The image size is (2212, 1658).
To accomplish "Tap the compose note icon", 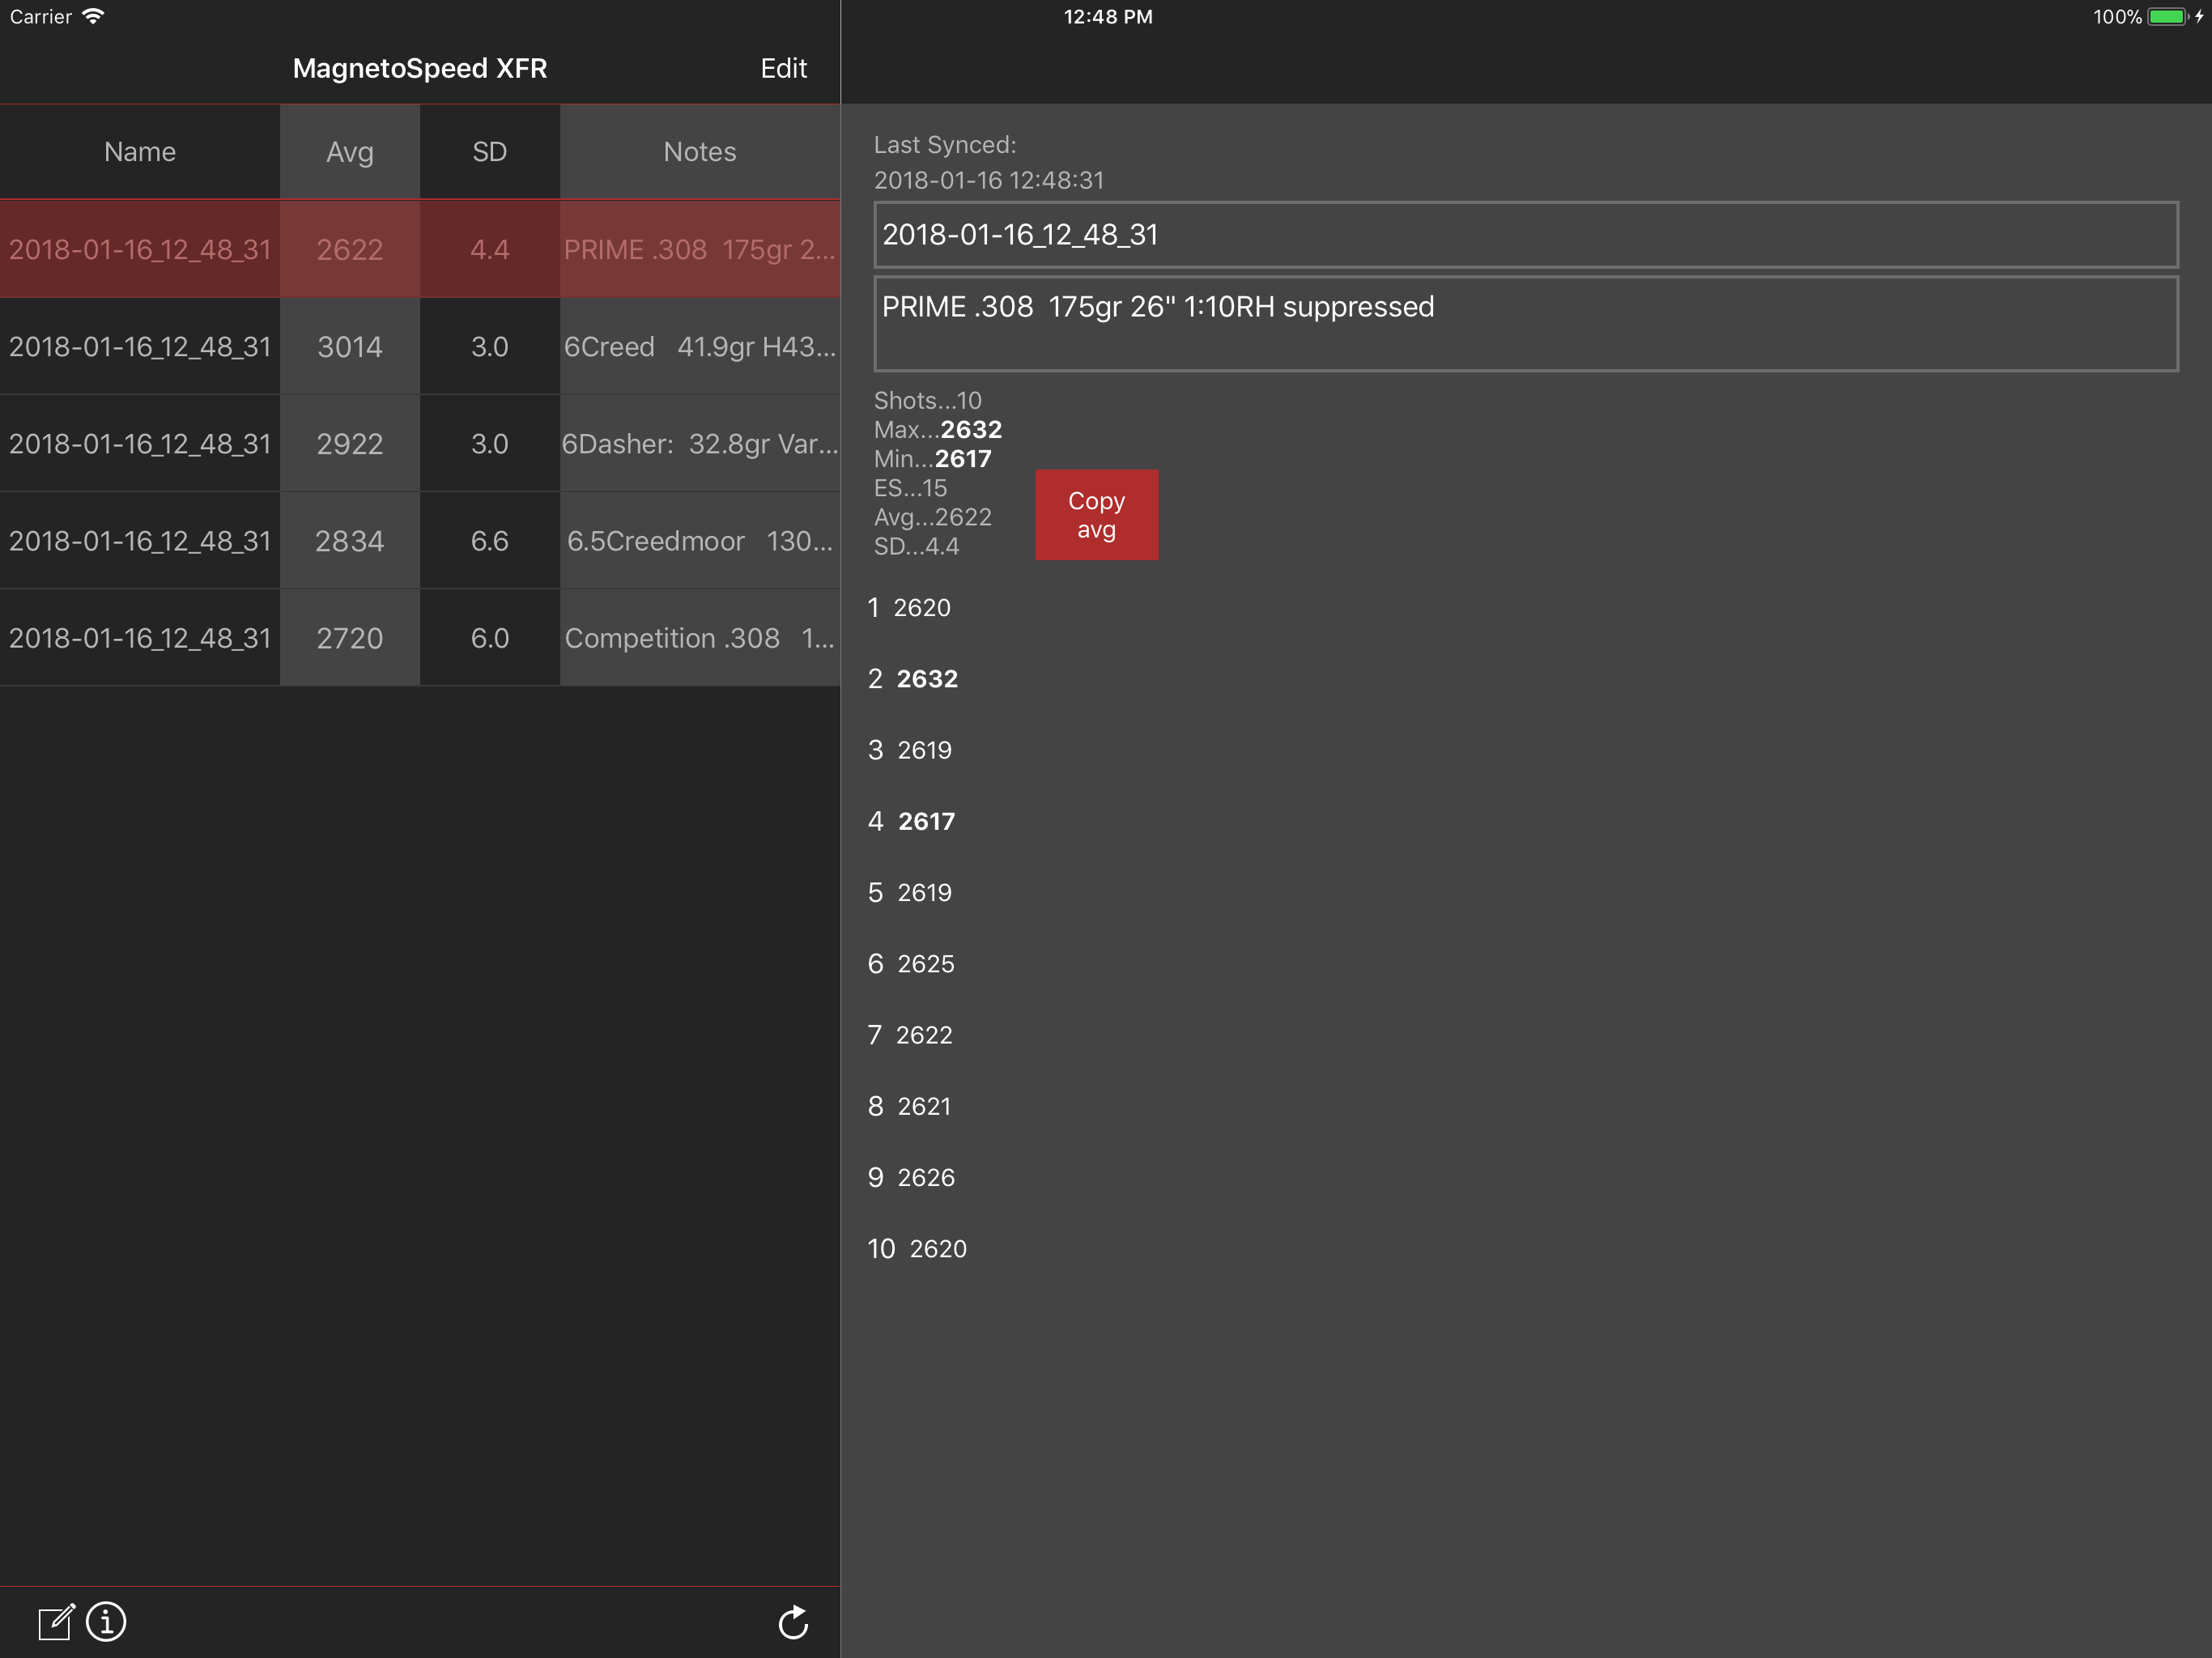I will click(x=56, y=1622).
